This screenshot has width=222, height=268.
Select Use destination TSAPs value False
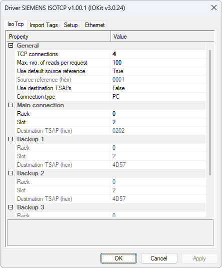158,88
